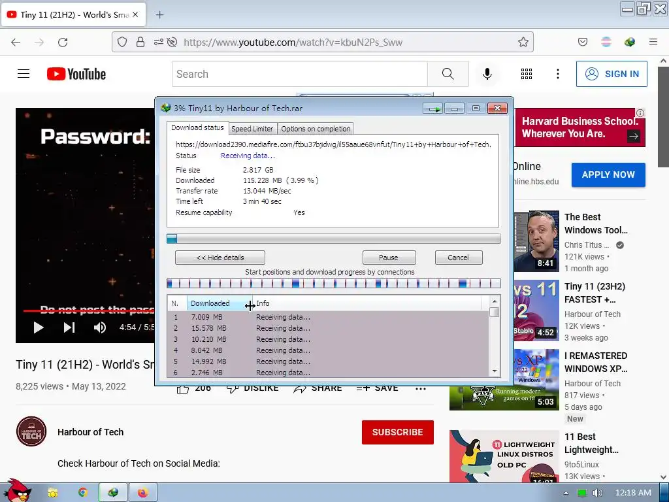Image resolution: width=669 pixels, height=502 pixels.
Task: Reload the YouTube page
Action: (x=63, y=42)
